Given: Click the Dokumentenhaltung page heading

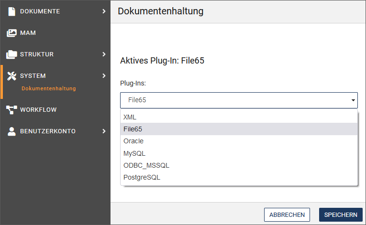Looking at the screenshot, I should click(161, 11).
